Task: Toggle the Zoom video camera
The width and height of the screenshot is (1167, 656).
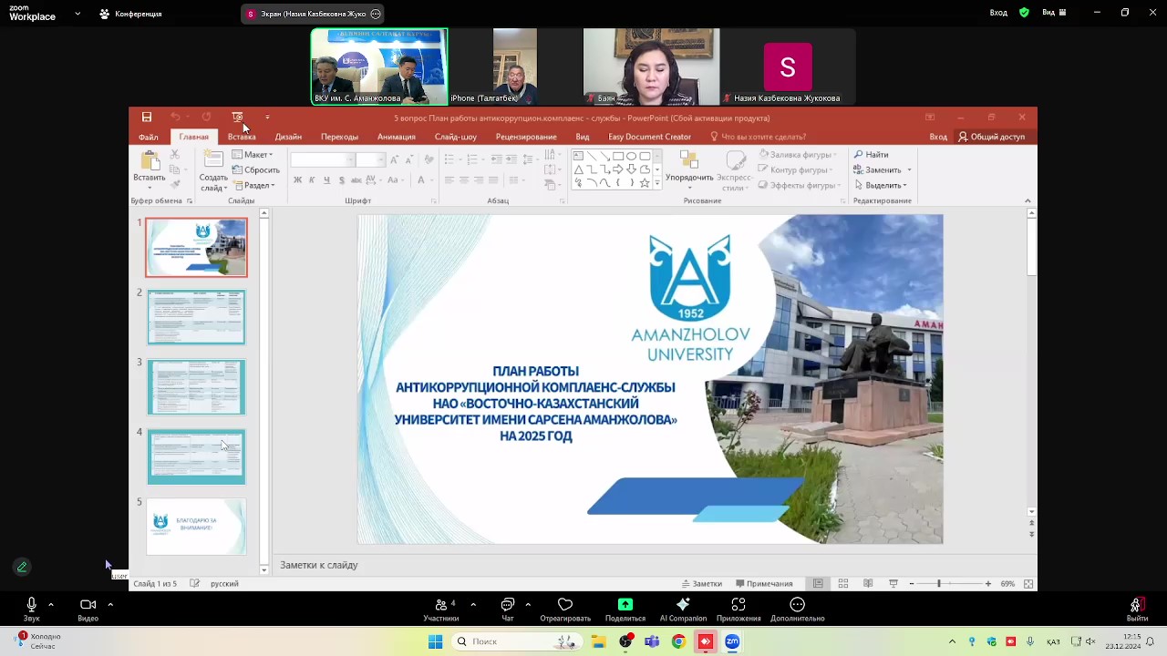Action: [x=88, y=605]
